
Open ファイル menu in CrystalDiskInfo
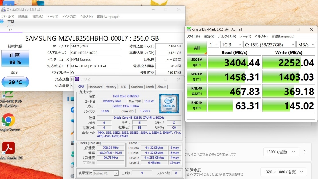pos(8,16)
